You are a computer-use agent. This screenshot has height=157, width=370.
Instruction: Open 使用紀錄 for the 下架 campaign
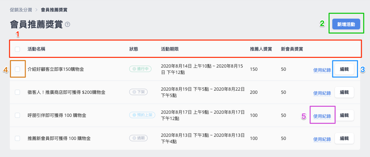pyautogui.click(x=322, y=93)
